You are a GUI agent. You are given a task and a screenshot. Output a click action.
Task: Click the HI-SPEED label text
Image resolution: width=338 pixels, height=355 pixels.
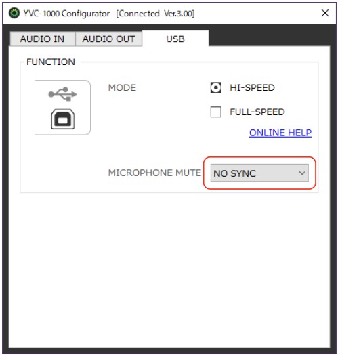[252, 87]
